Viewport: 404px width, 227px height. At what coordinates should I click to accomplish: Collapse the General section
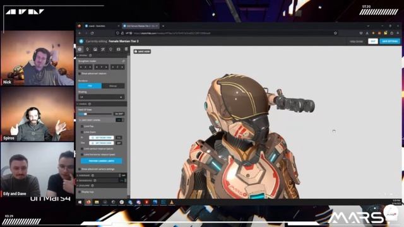click(x=102, y=55)
